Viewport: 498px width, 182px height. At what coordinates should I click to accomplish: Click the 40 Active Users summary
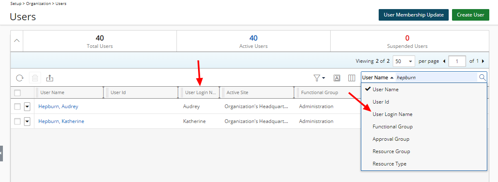[x=254, y=41]
